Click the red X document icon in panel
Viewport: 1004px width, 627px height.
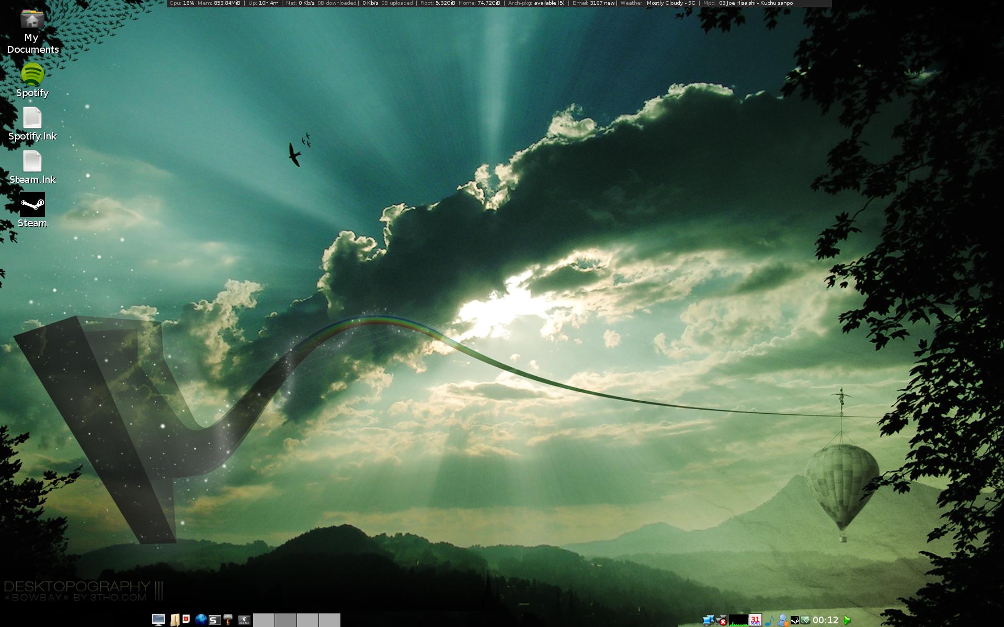coord(186,619)
